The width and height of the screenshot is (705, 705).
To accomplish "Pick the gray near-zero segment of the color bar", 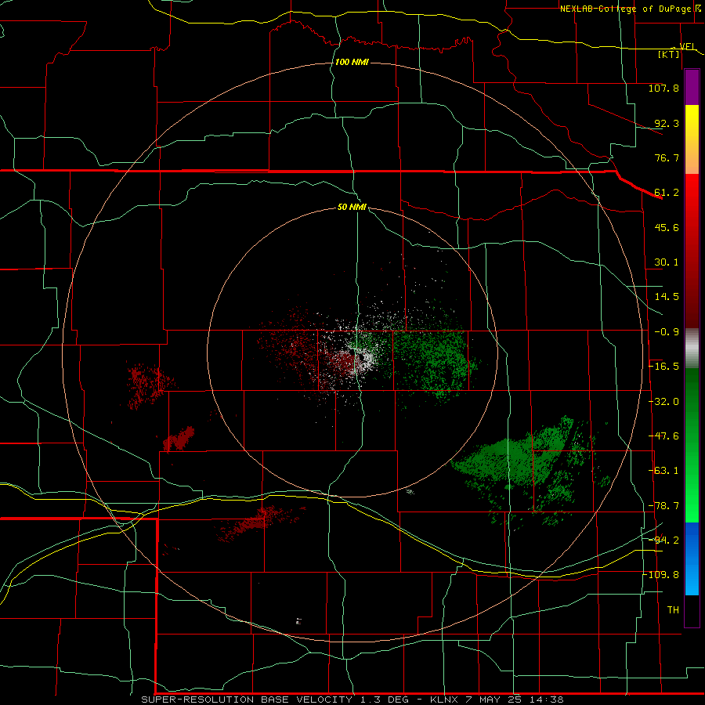I will click(x=692, y=349).
